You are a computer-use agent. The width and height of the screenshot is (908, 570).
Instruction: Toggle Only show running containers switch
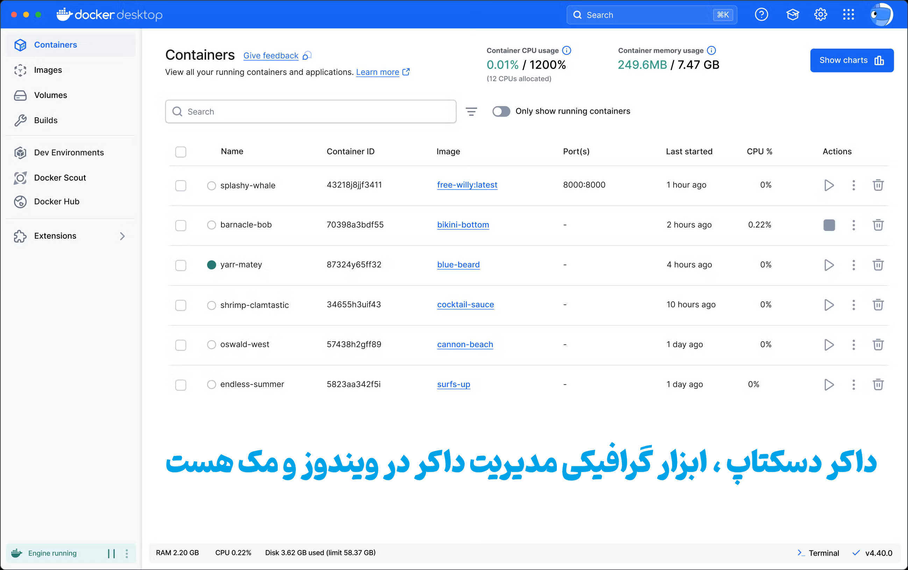pos(501,112)
